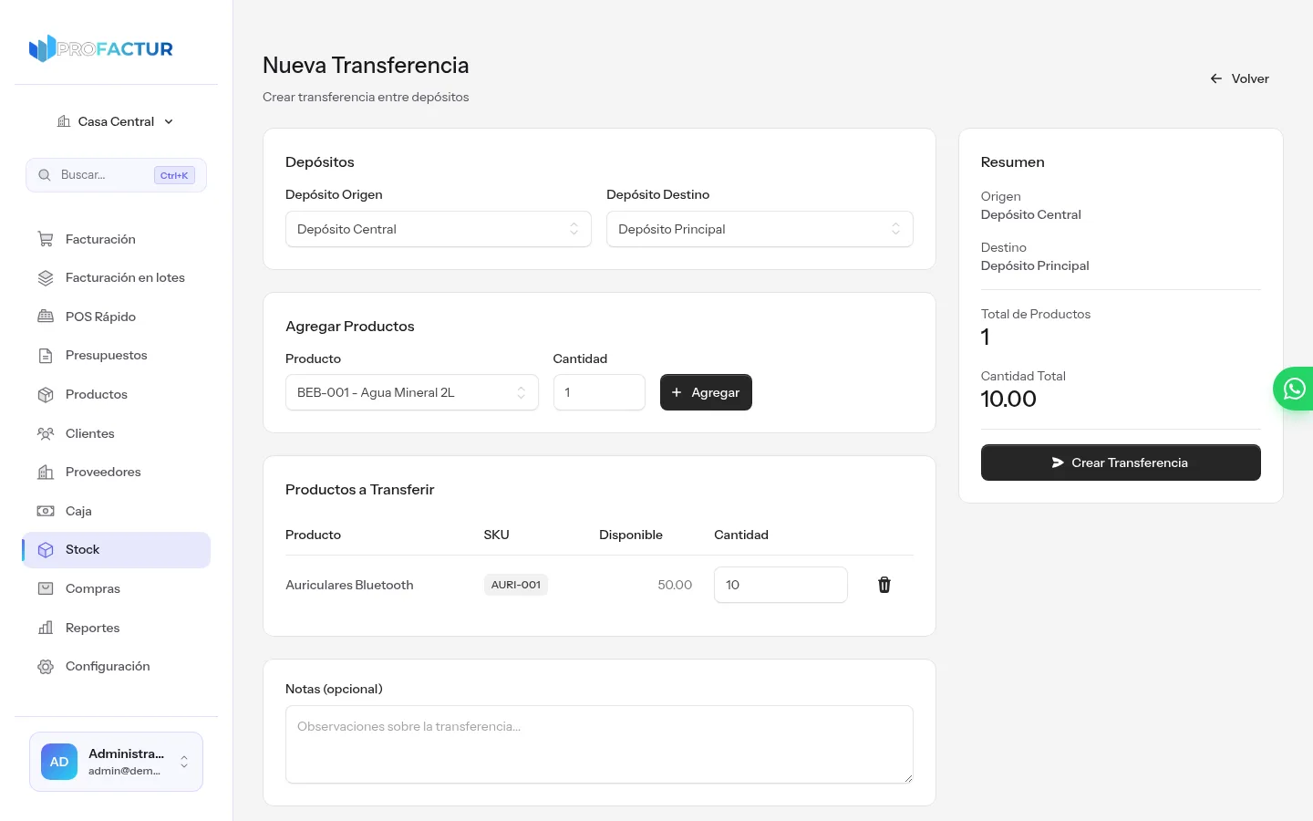
Task: Click the 'Auriculares Bluetooth' product name
Action: click(349, 585)
